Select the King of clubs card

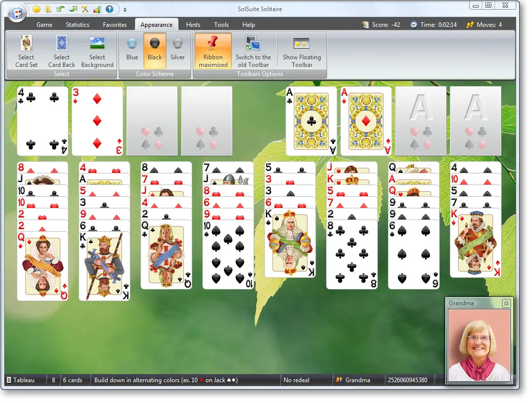tap(104, 266)
